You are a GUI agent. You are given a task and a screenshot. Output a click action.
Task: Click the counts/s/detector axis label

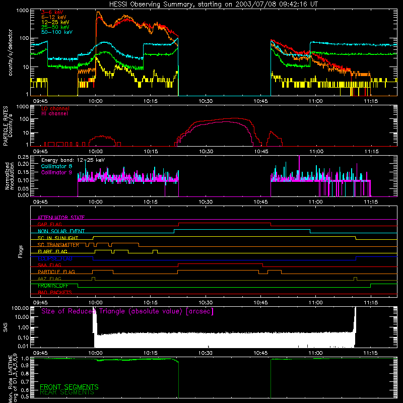[x=10, y=52]
